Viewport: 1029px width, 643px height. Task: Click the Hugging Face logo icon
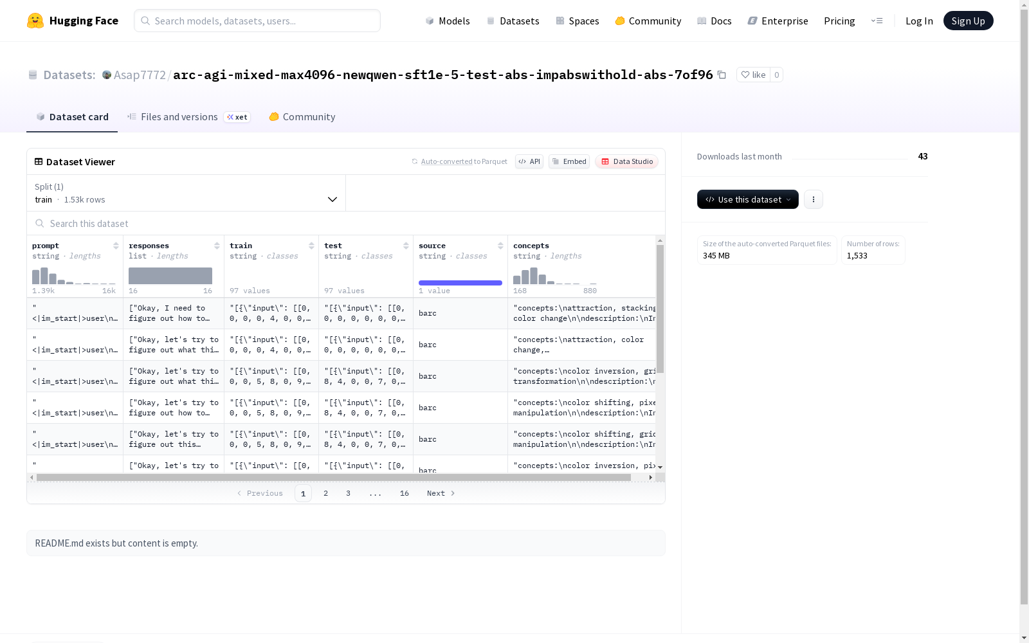tap(35, 21)
